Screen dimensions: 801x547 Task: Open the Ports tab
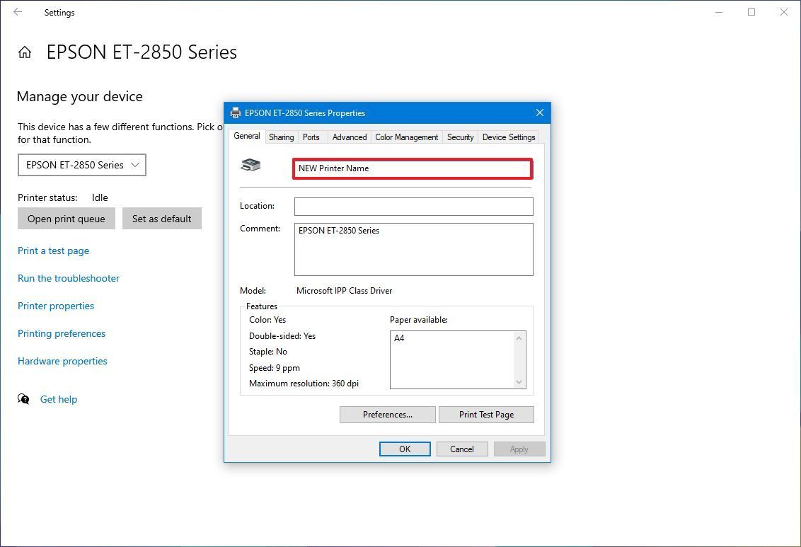click(311, 137)
